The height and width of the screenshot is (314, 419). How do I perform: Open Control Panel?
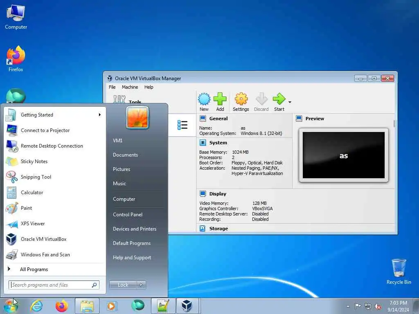point(128,215)
